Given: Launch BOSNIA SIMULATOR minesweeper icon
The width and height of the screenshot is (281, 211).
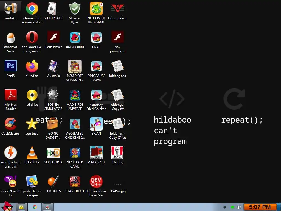Looking at the screenshot, I should click(53, 95).
